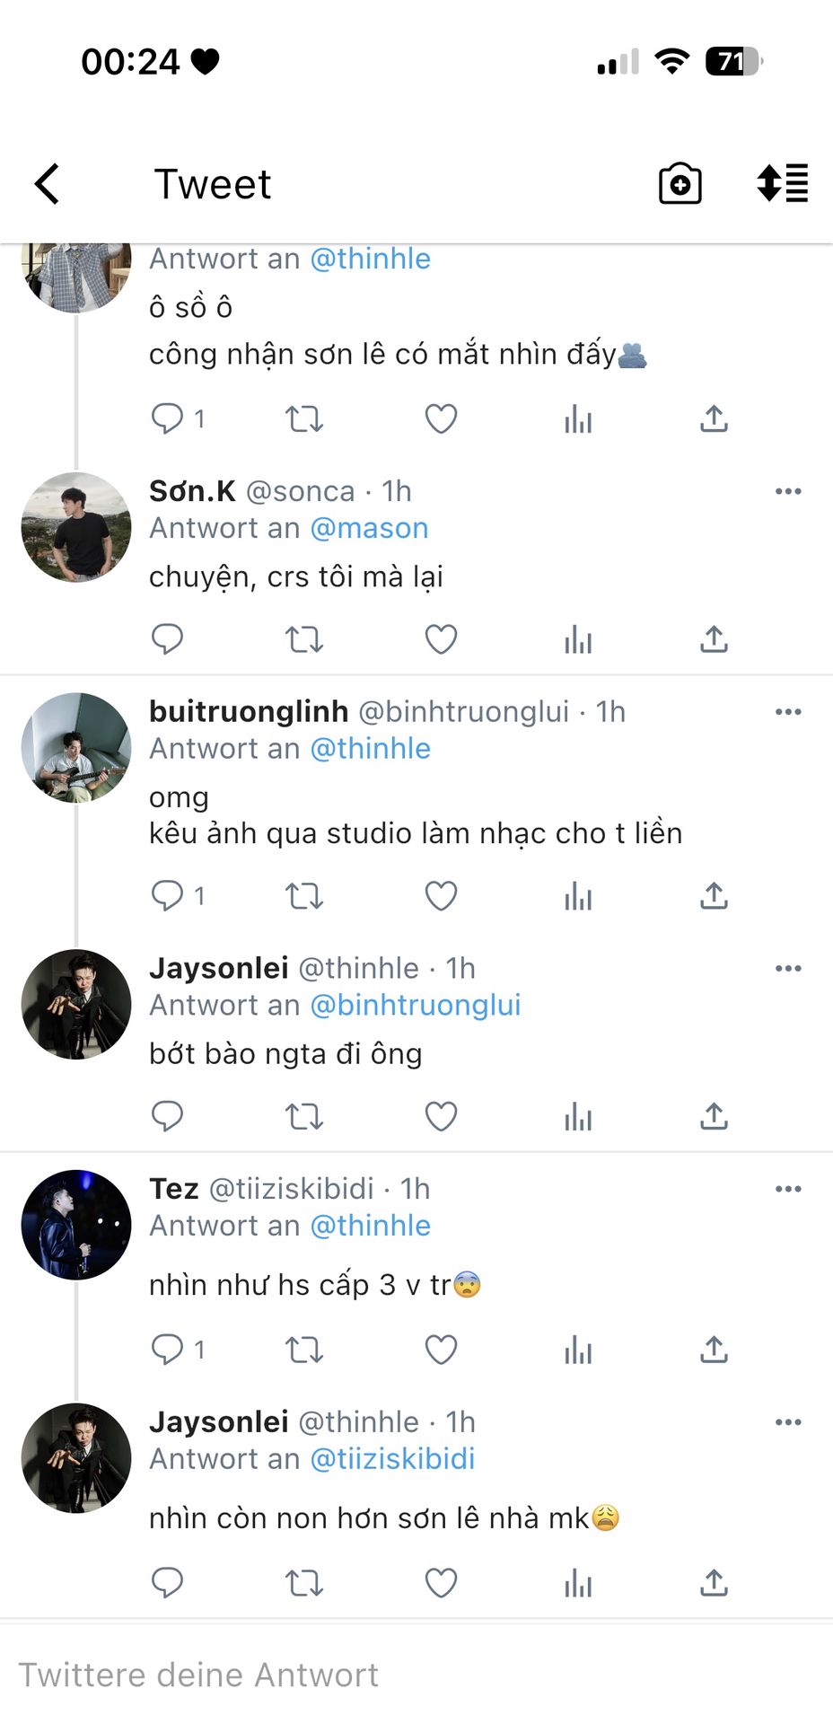The height and width of the screenshot is (1724, 833).
Task: Retweet buitruonglinh's 'omg' reply
Action: tap(304, 896)
